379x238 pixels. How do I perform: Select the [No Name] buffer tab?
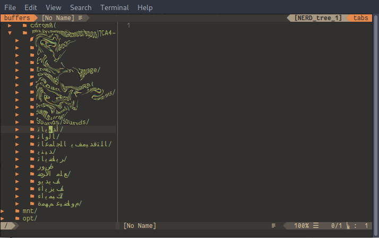click(58, 18)
